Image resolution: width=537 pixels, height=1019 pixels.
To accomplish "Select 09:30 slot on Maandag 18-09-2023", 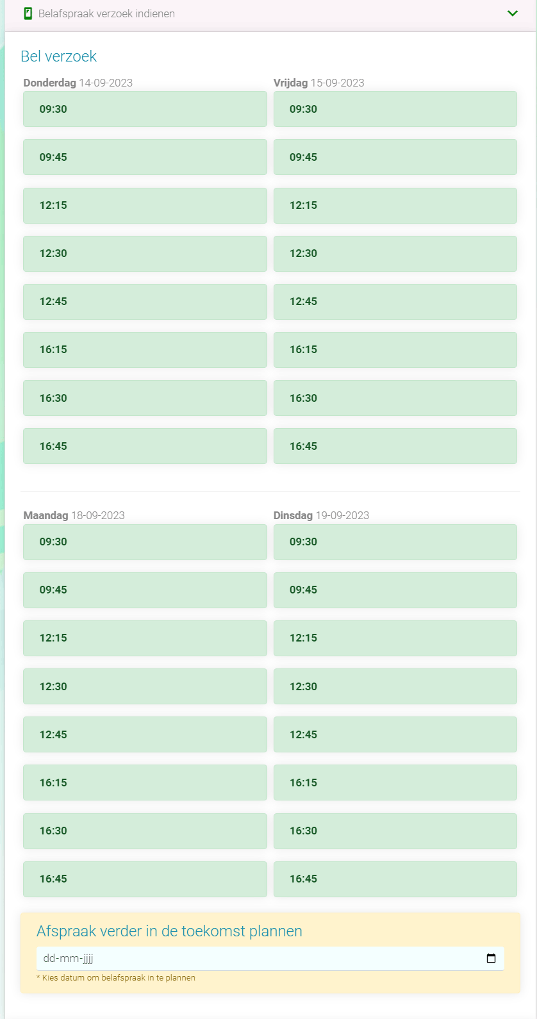I will 145,542.
